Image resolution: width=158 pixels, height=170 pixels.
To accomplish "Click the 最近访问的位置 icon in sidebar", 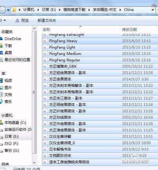I will point(1,60).
